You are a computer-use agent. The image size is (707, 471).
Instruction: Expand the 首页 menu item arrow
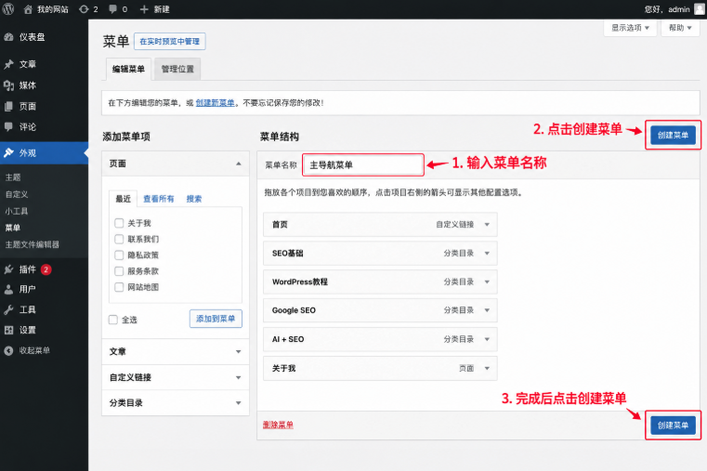(487, 225)
